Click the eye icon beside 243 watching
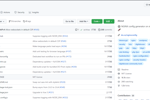The height and width of the screenshot is (100, 150). pos(119,82)
